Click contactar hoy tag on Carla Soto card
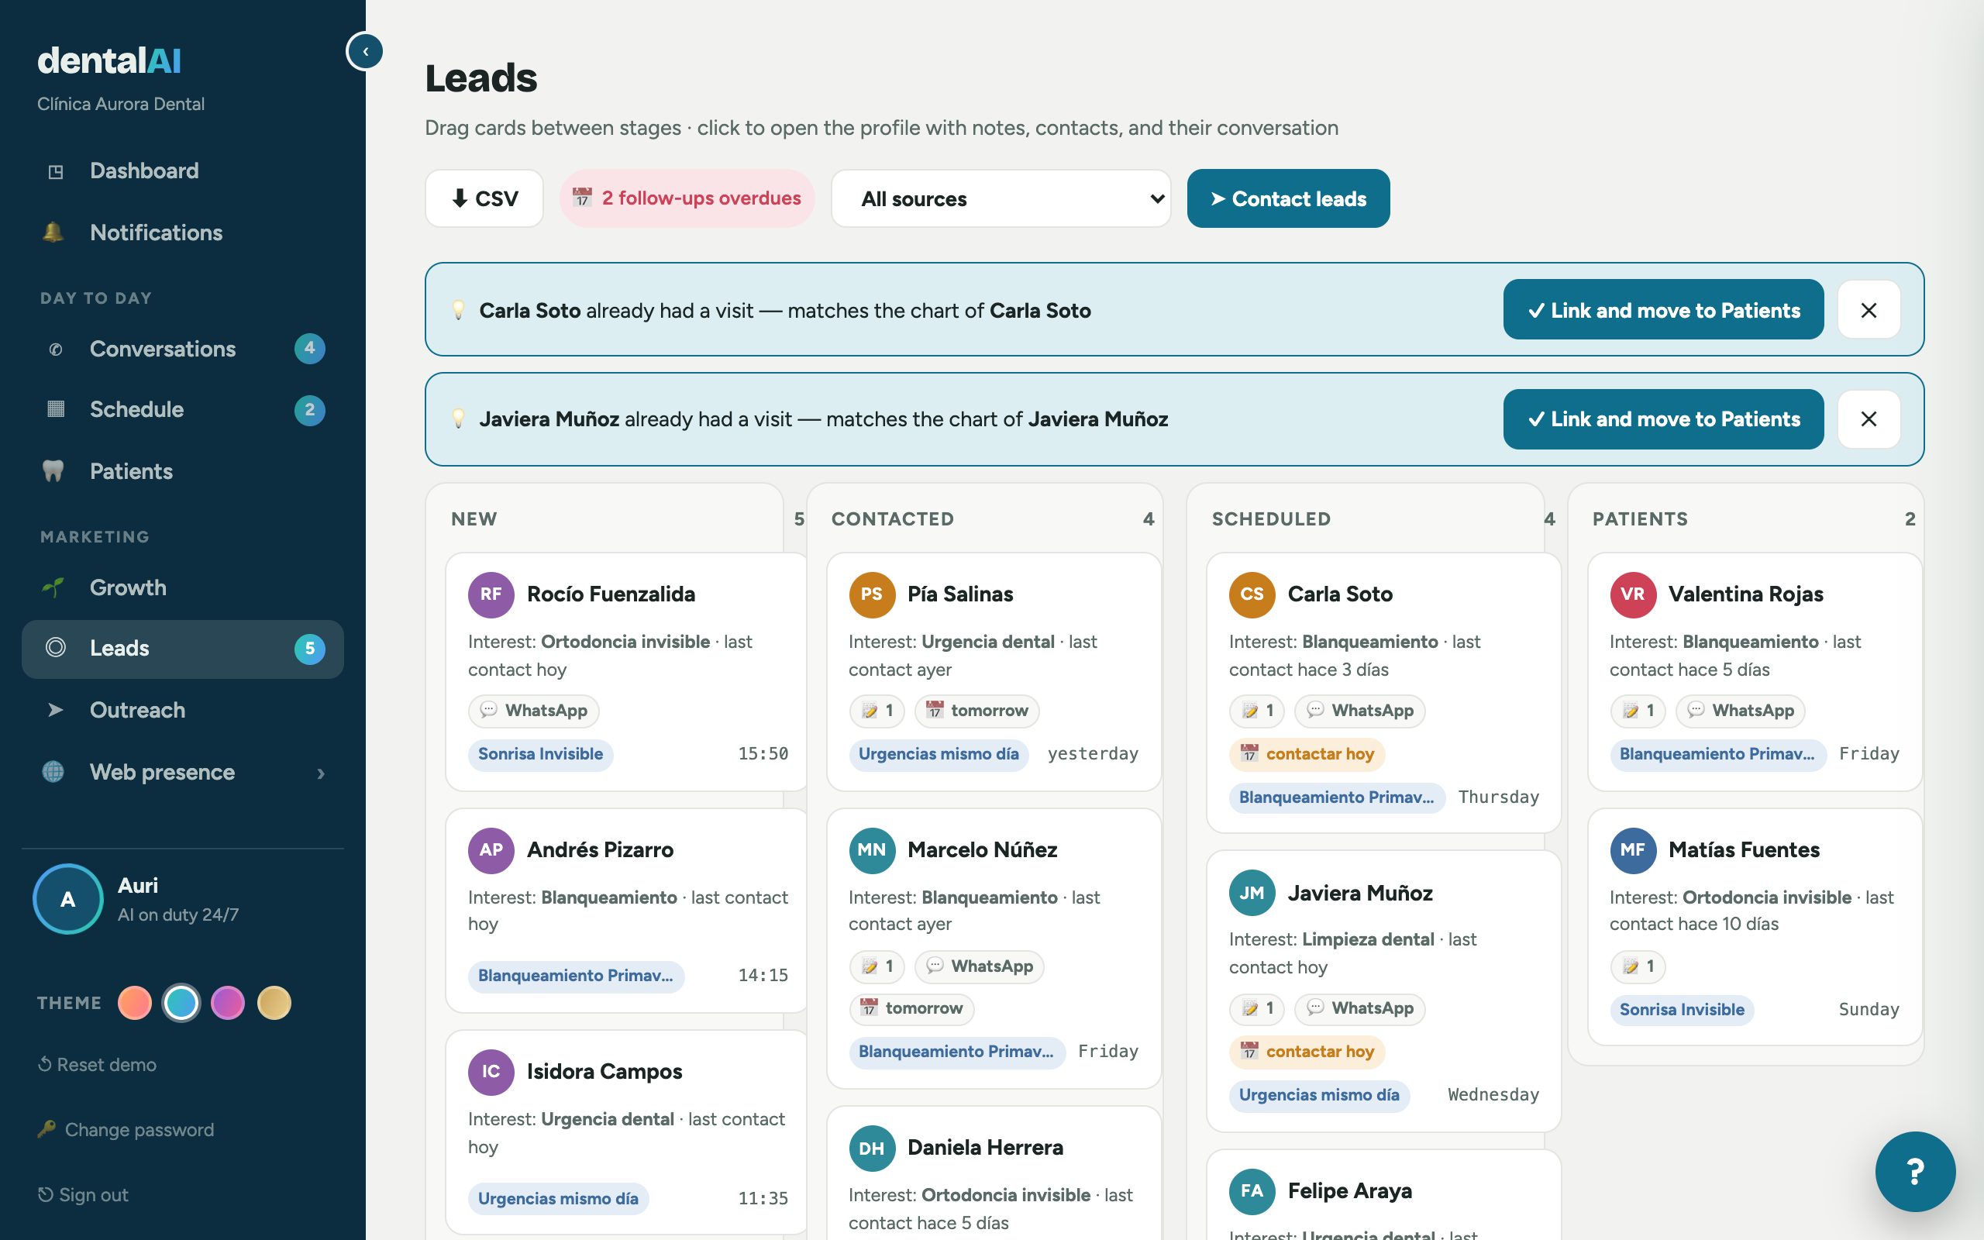 pyautogui.click(x=1307, y=755)
